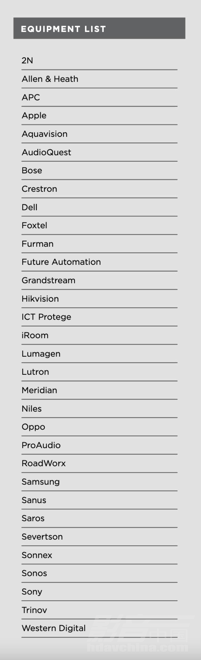
Task: Select the Lutron row
Action: click(x=99, y=372)
